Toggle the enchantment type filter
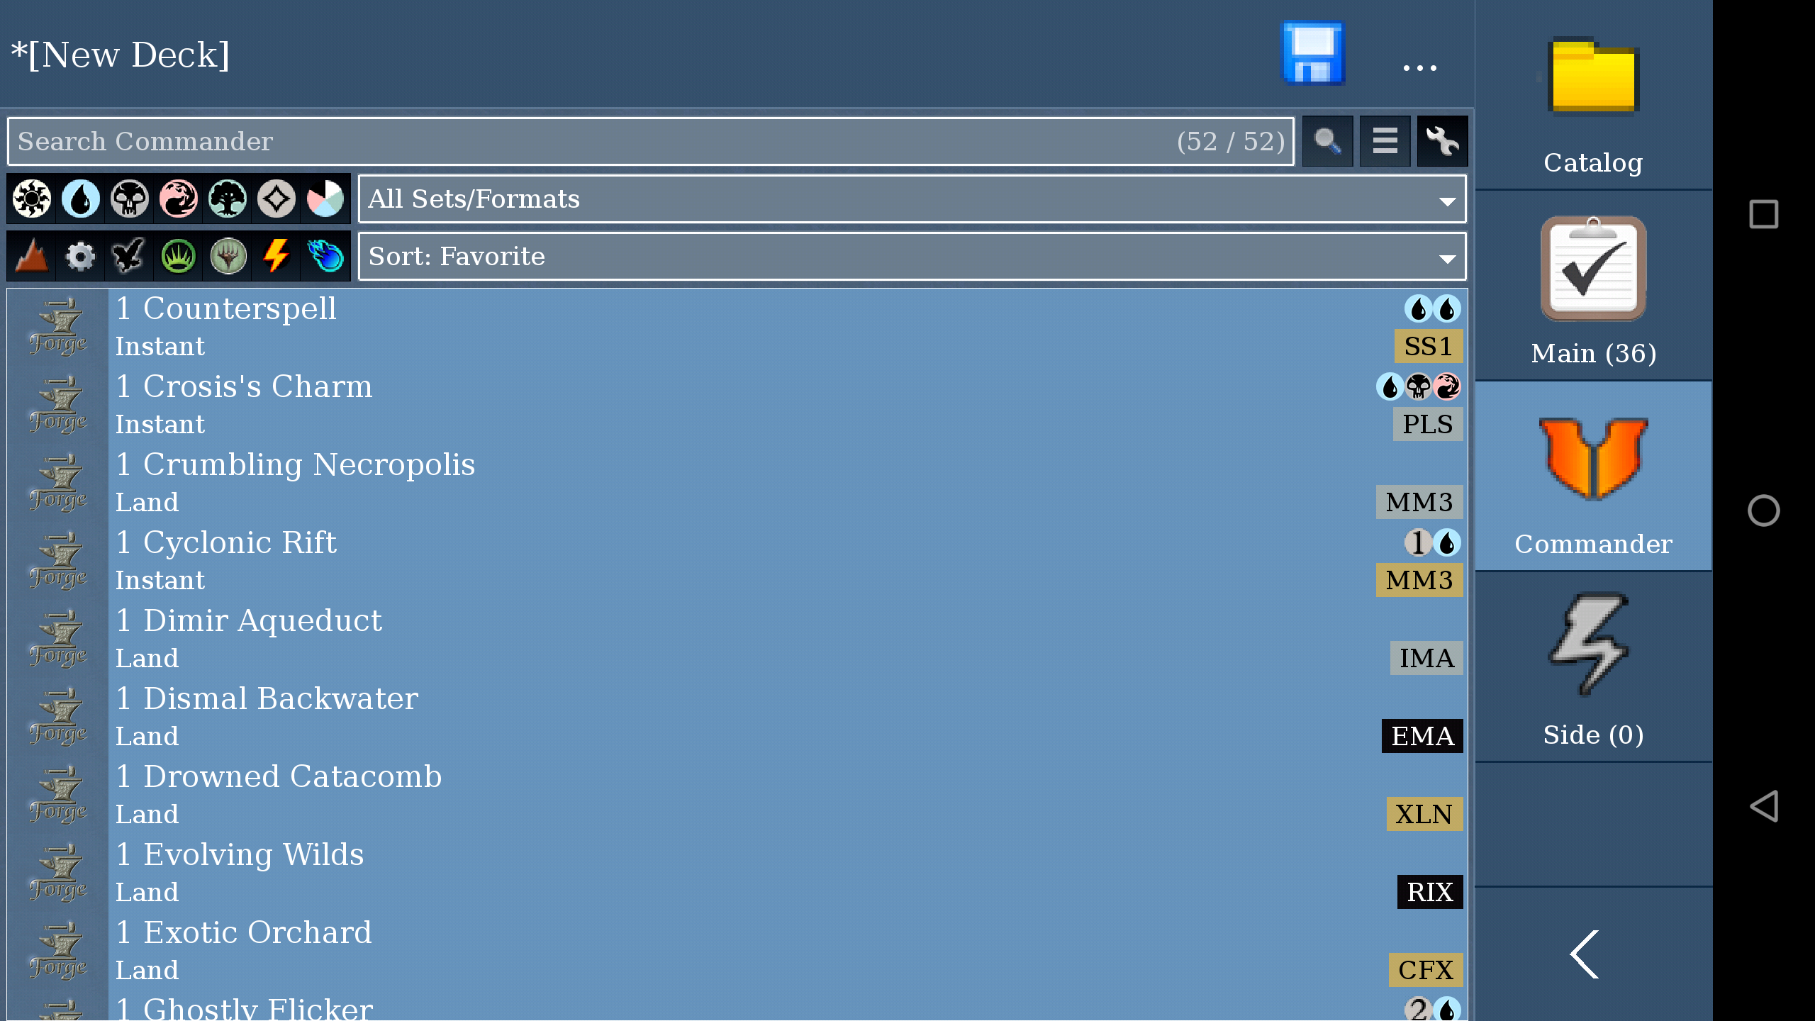 coord(179,256)
